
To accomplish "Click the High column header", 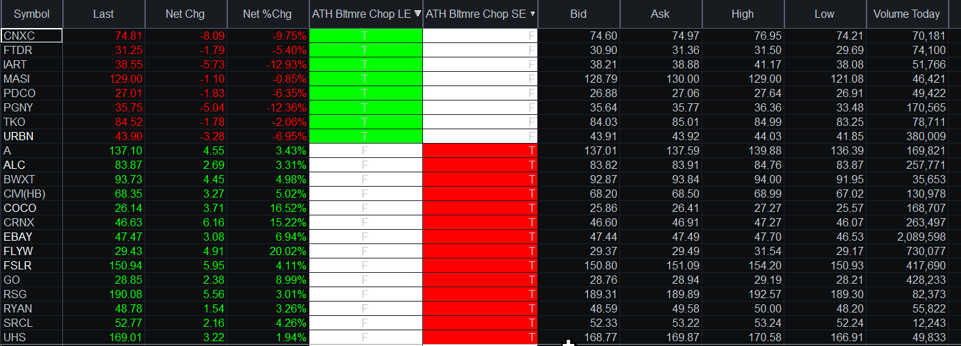I will coord(743,14).
